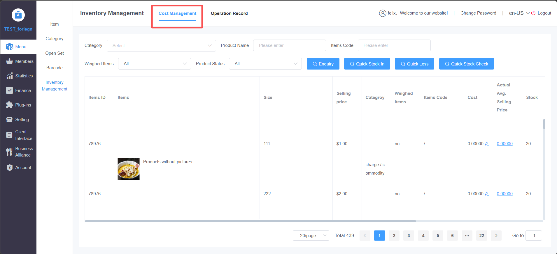Expand the Weighed Items dropdown

click(154, 64)
